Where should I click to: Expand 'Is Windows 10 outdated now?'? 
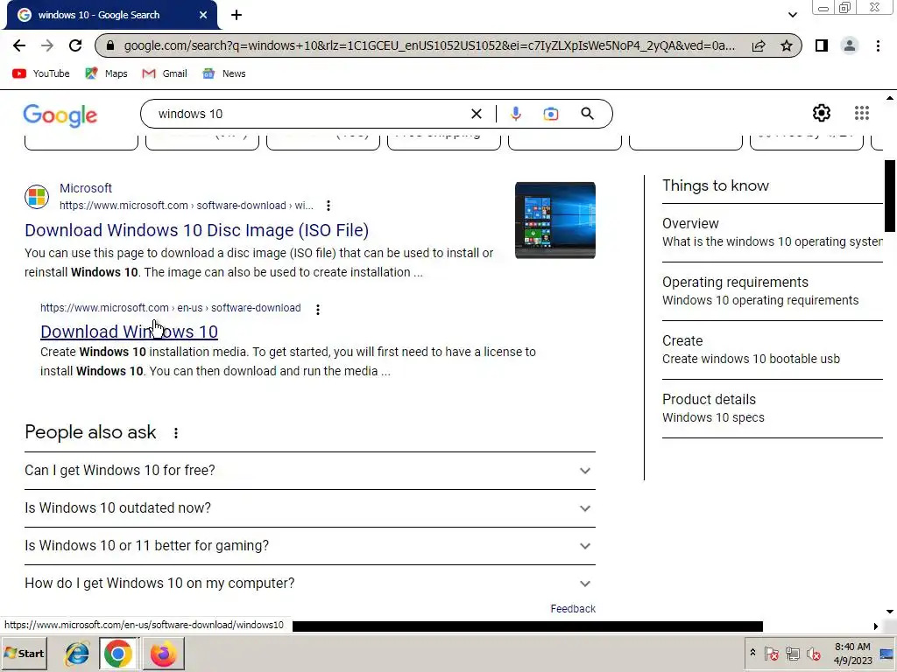309,508
